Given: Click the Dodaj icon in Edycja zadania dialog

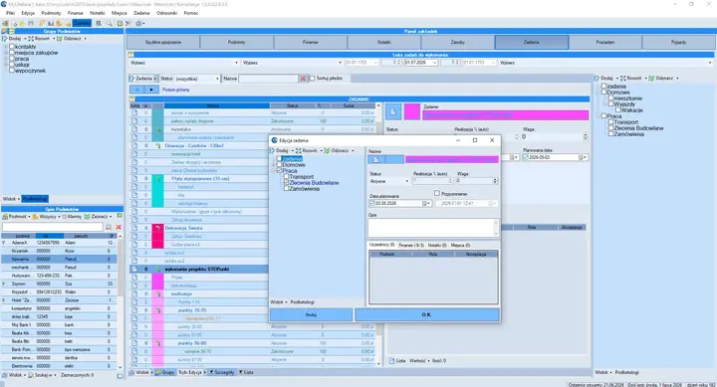Looking at the screenshot, I should [x=273, y=150].
